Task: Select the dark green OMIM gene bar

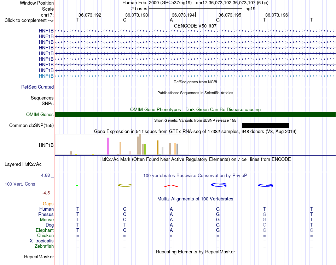Action: coord(195,114)
